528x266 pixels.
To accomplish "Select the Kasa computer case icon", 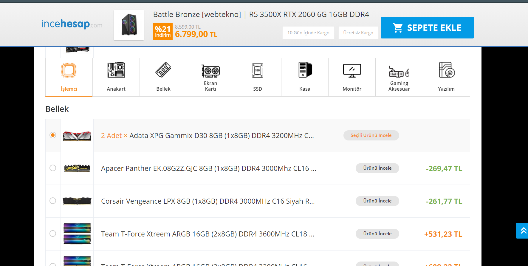I will point(305,70).
